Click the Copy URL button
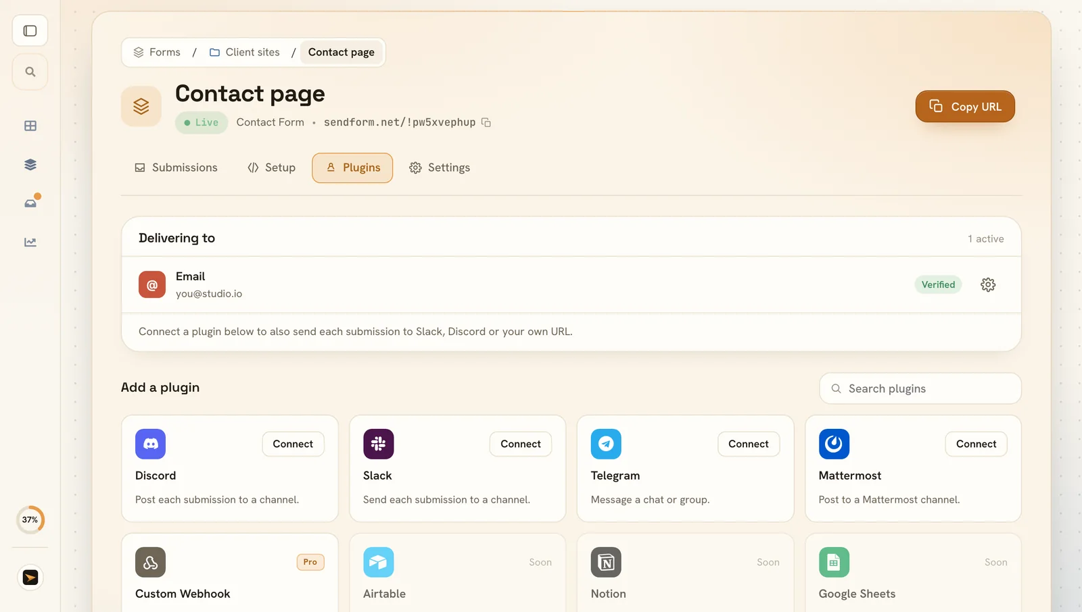1082x612 pixels. tap(965, 106)
